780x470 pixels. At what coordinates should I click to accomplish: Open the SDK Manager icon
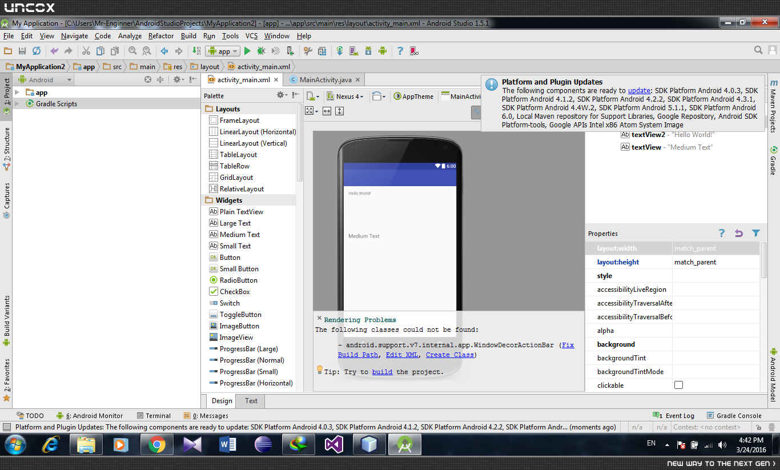tap(368, 51)
